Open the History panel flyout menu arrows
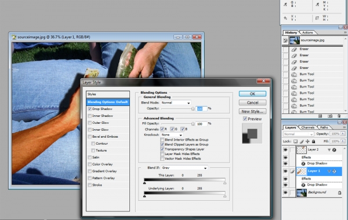348x220 pixels. pyautogui.click(x=345, y=32)
